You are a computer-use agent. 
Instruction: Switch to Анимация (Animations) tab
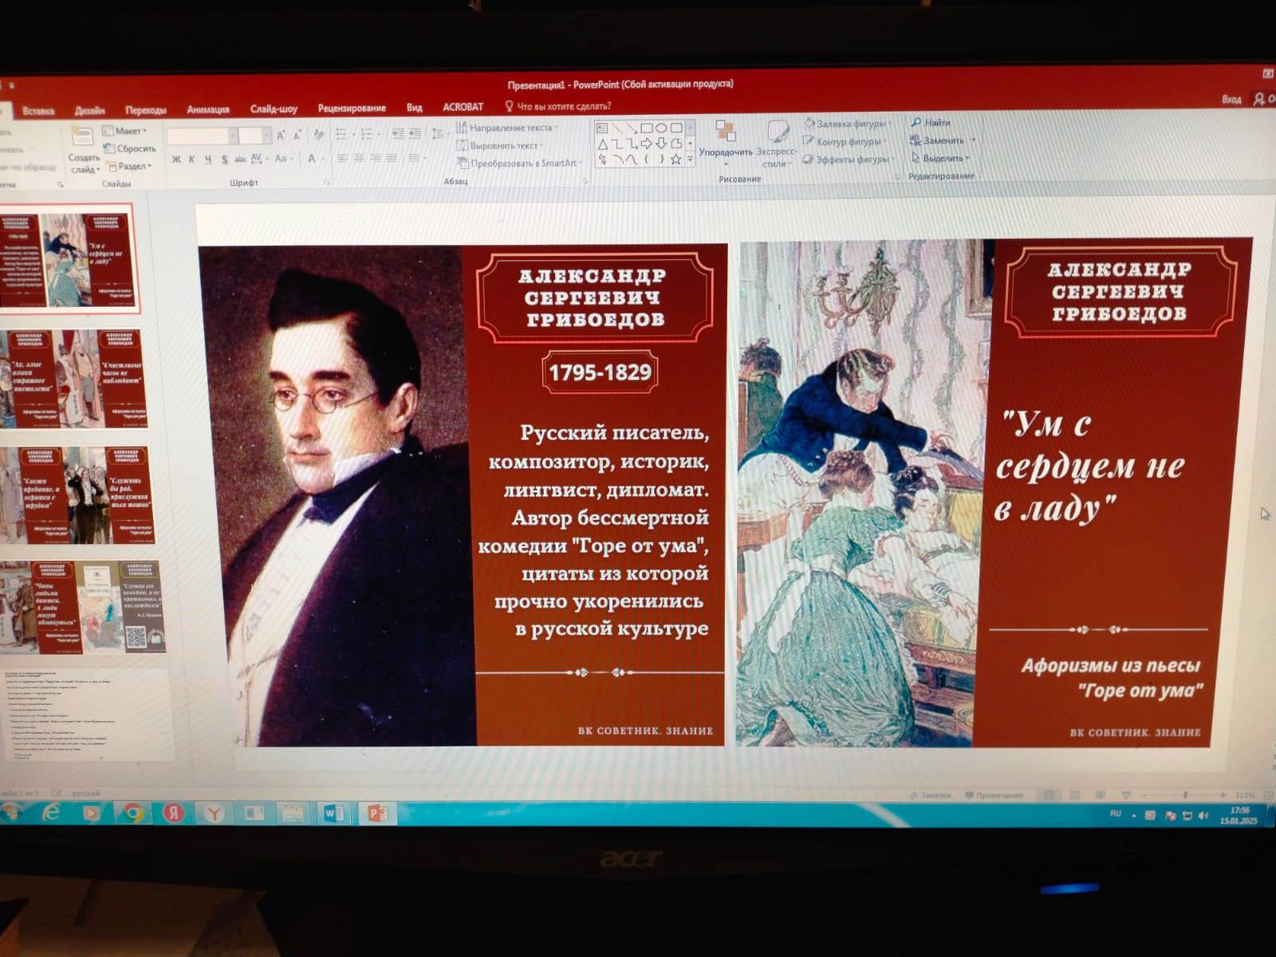click(208, 109)
